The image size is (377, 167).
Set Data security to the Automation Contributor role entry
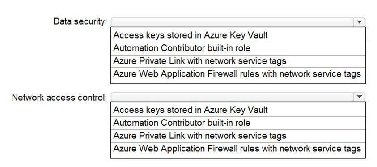(238, 48)
